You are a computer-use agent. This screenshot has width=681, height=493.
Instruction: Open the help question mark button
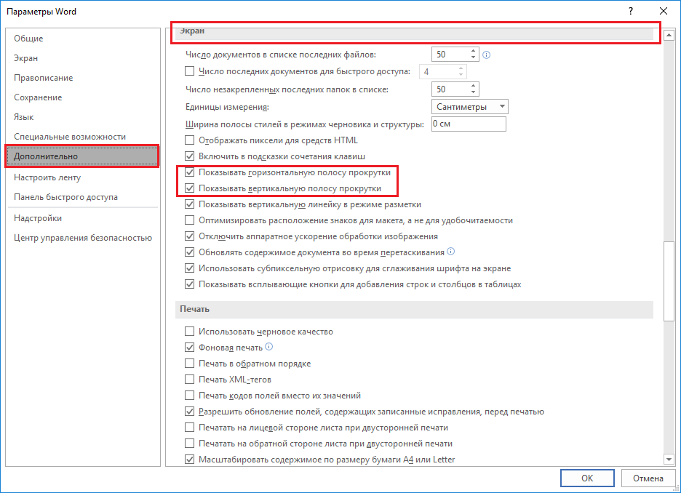[x=631, y=12]
